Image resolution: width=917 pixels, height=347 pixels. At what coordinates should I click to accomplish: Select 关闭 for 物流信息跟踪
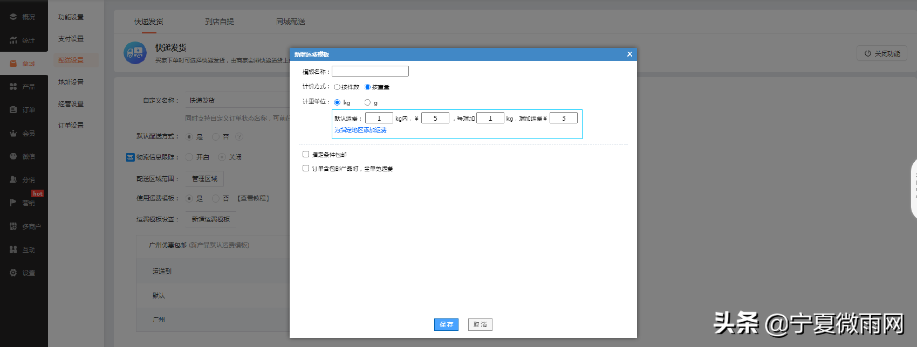click(222, 157)
